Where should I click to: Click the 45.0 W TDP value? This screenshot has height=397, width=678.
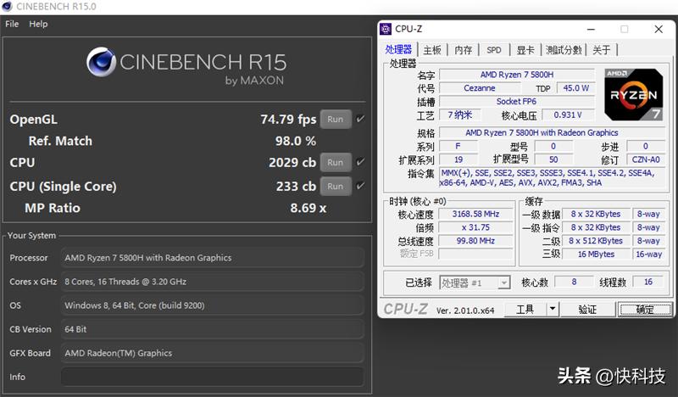click(x=576, y=88)
